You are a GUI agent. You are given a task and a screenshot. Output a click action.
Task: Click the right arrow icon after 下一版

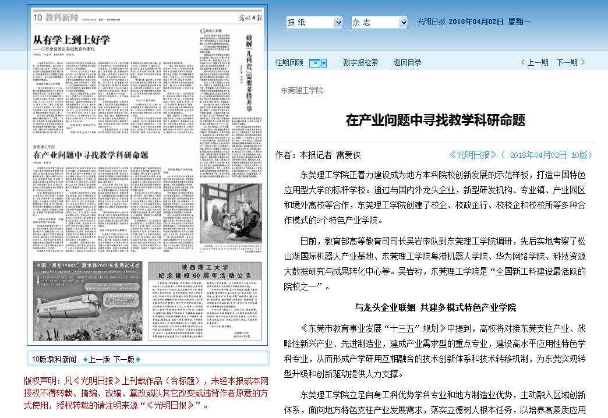pyautogui.click(x=138, y=359)
